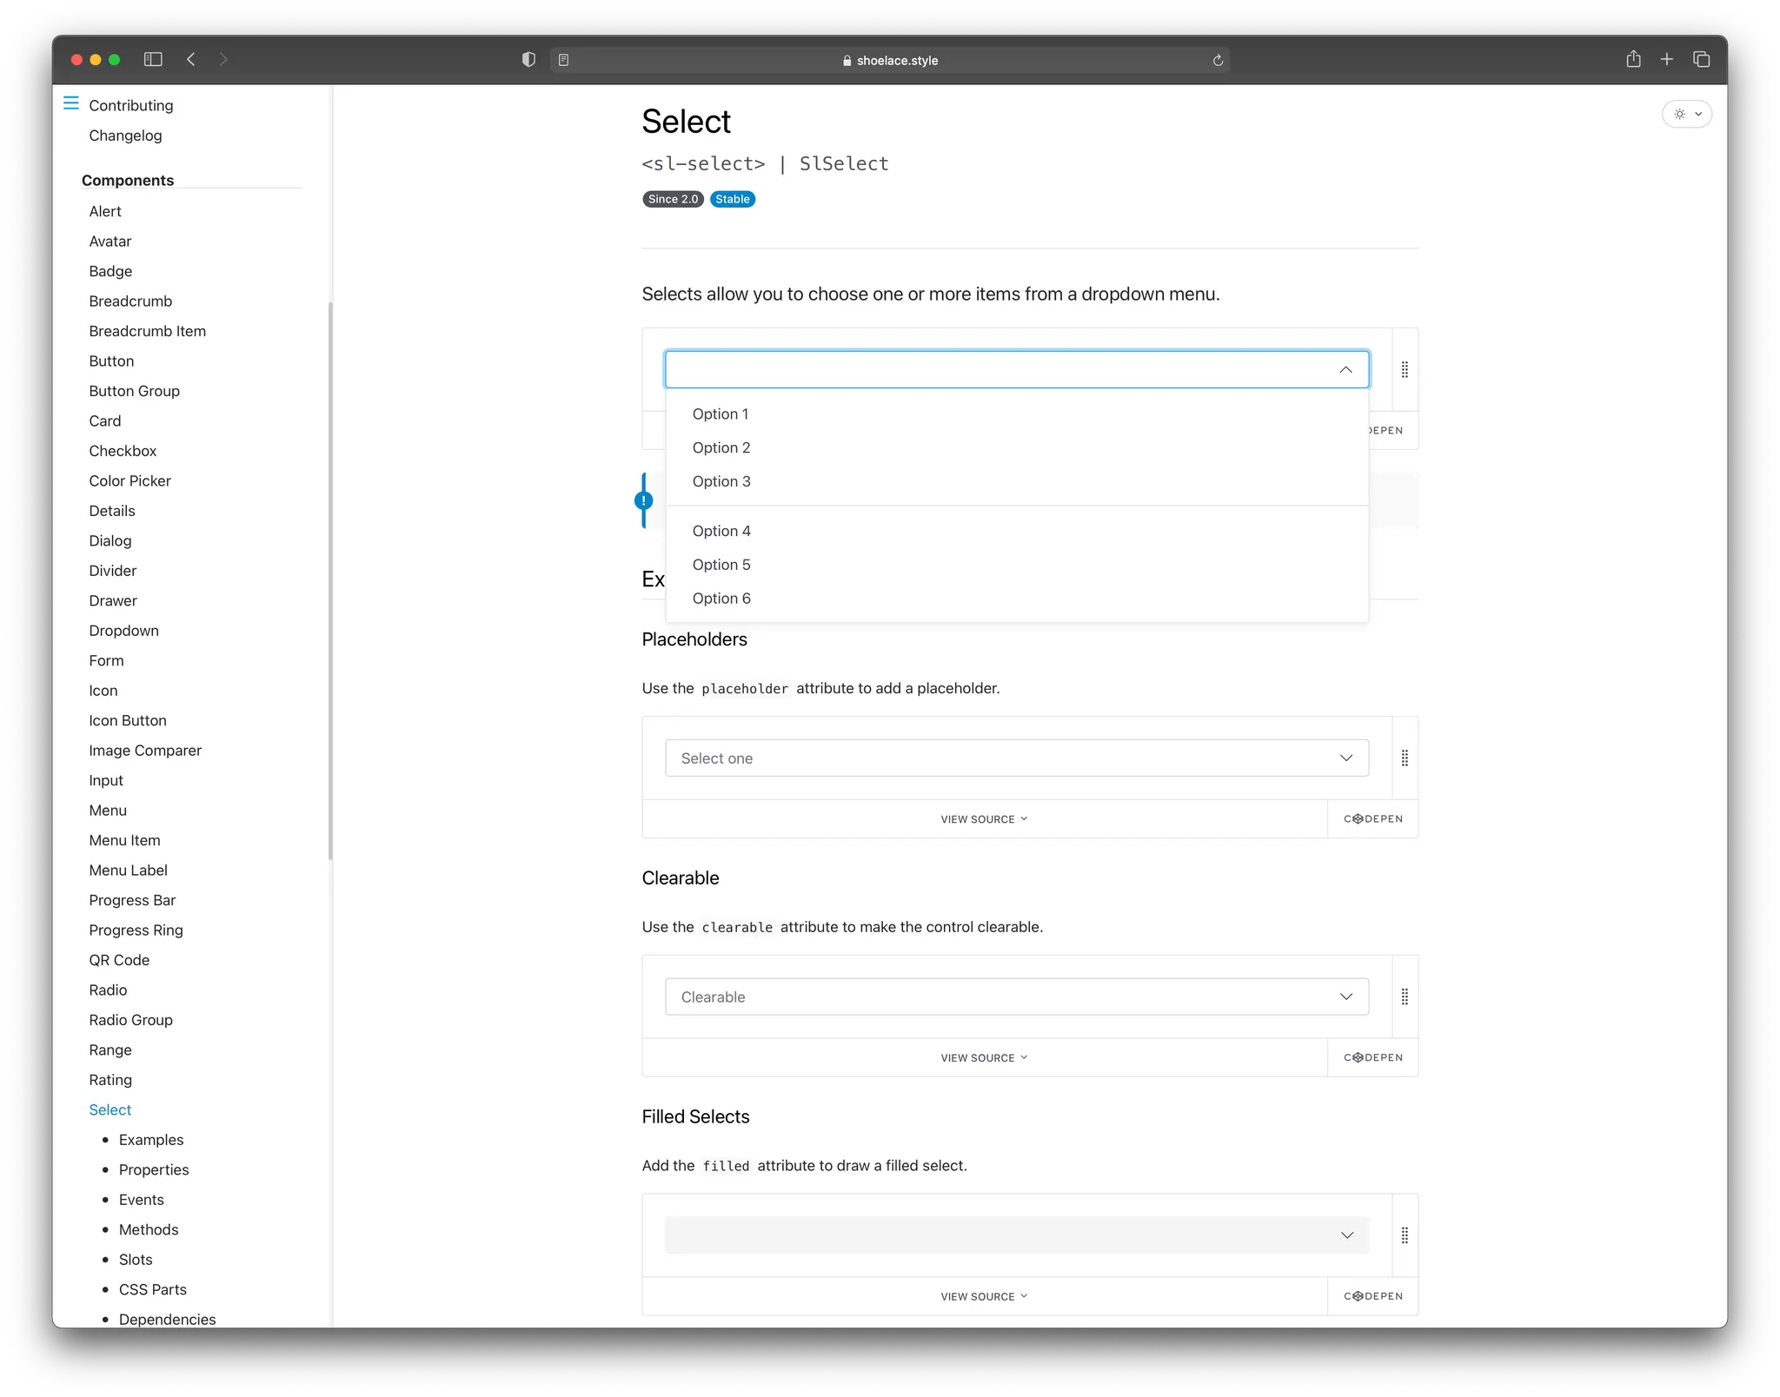Go to Properties section link in sidebar

(154, 1169)
